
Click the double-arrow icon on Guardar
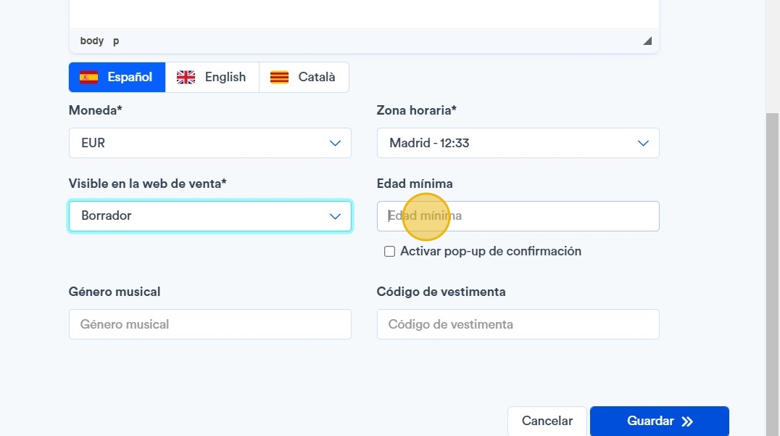(687, 421)
